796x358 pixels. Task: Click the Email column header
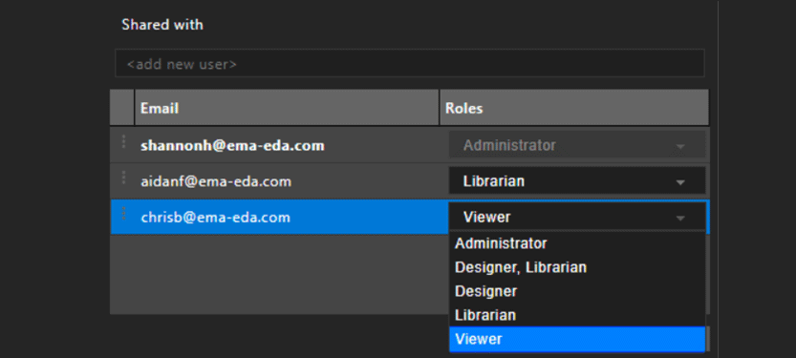(x=287, y=108)
